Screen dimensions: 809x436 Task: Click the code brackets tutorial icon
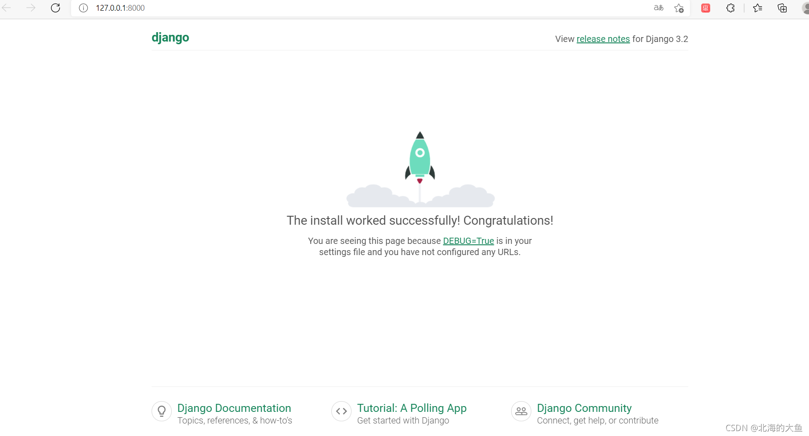342,411
